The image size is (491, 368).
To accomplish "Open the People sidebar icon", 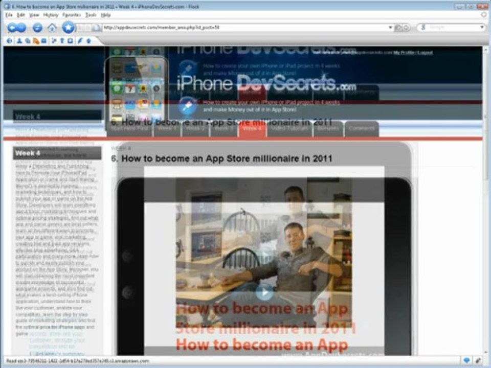I will (x=19, y=41).
